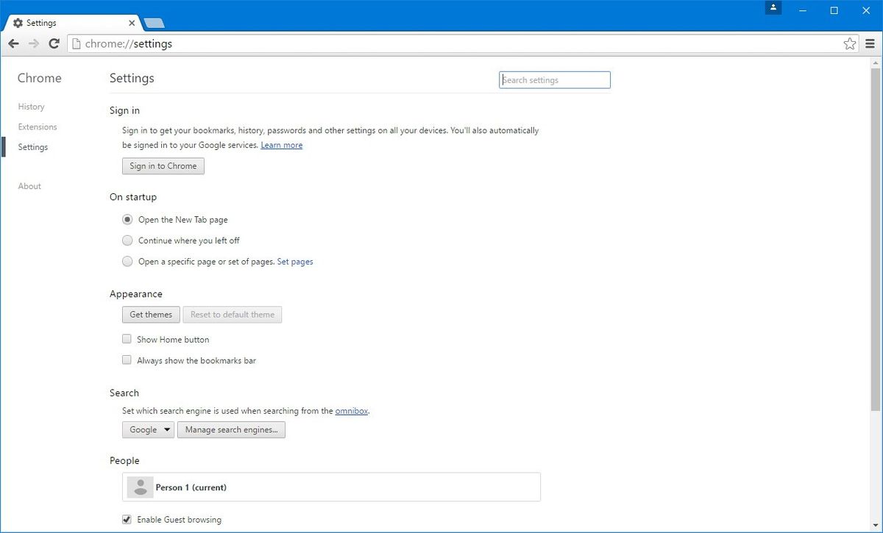Click the user profile icon in title bar
The width and height of the screenshot is (883, 533).
[x=773, y=8]
